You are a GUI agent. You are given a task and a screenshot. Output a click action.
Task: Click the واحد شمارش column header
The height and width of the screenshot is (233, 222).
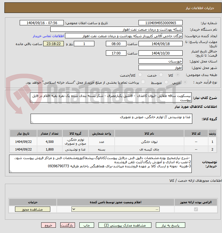pos(101,133)
